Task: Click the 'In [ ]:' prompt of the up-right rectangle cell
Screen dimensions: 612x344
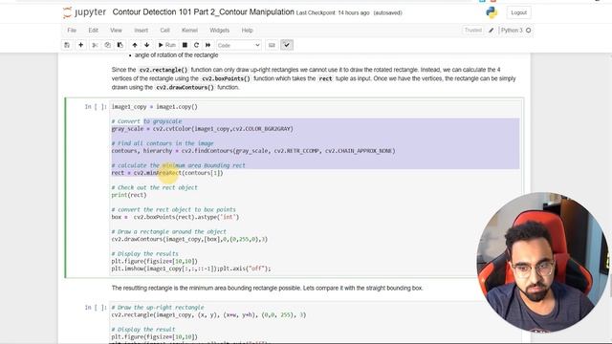Action: point(96,308)
